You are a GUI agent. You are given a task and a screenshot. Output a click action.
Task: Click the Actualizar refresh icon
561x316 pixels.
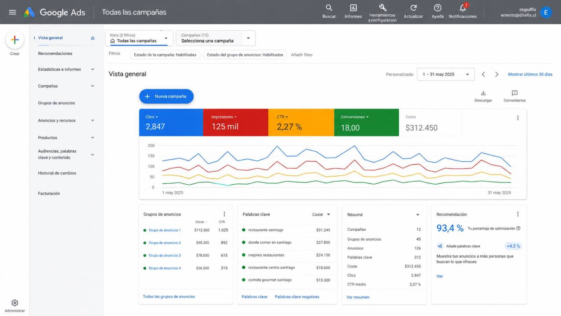413,8
